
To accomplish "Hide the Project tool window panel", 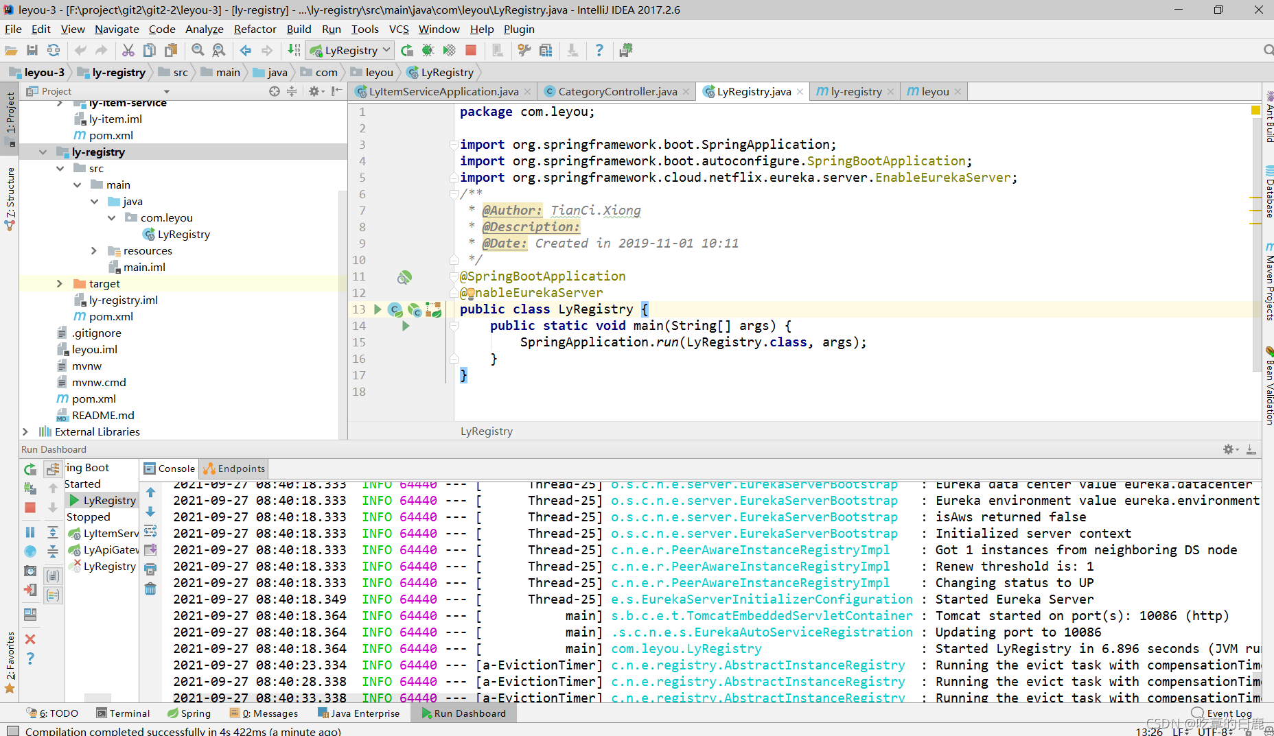I will pyautogui.click(x=336, y=91).
